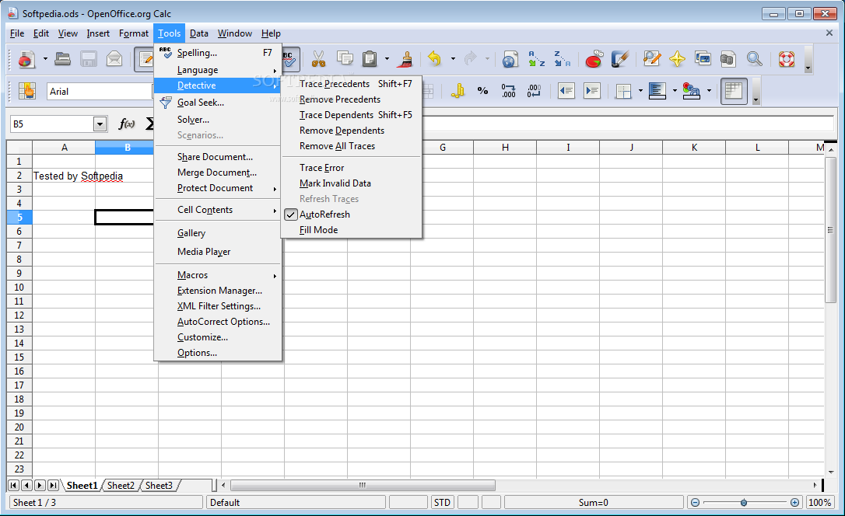Toggle Fill Mode in Detective submenu
This screenshot has height=516, width=845.
351,230
